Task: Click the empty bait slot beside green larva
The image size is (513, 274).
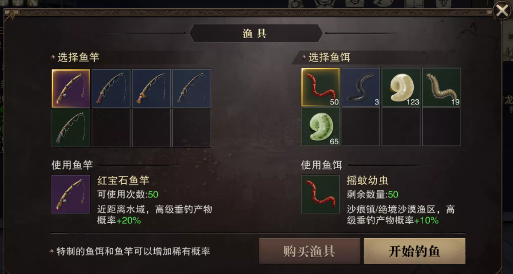Action: pos(361,127)
